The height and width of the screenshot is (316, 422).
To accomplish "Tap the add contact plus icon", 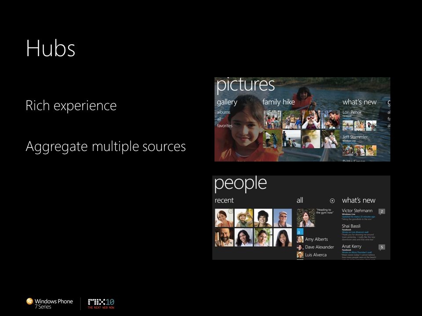I will 332,201.
